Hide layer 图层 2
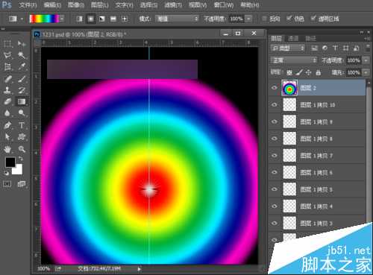Image resolution: width=373 pixels, height=275 pixels. pyautogui.click(x=275, y=88)
